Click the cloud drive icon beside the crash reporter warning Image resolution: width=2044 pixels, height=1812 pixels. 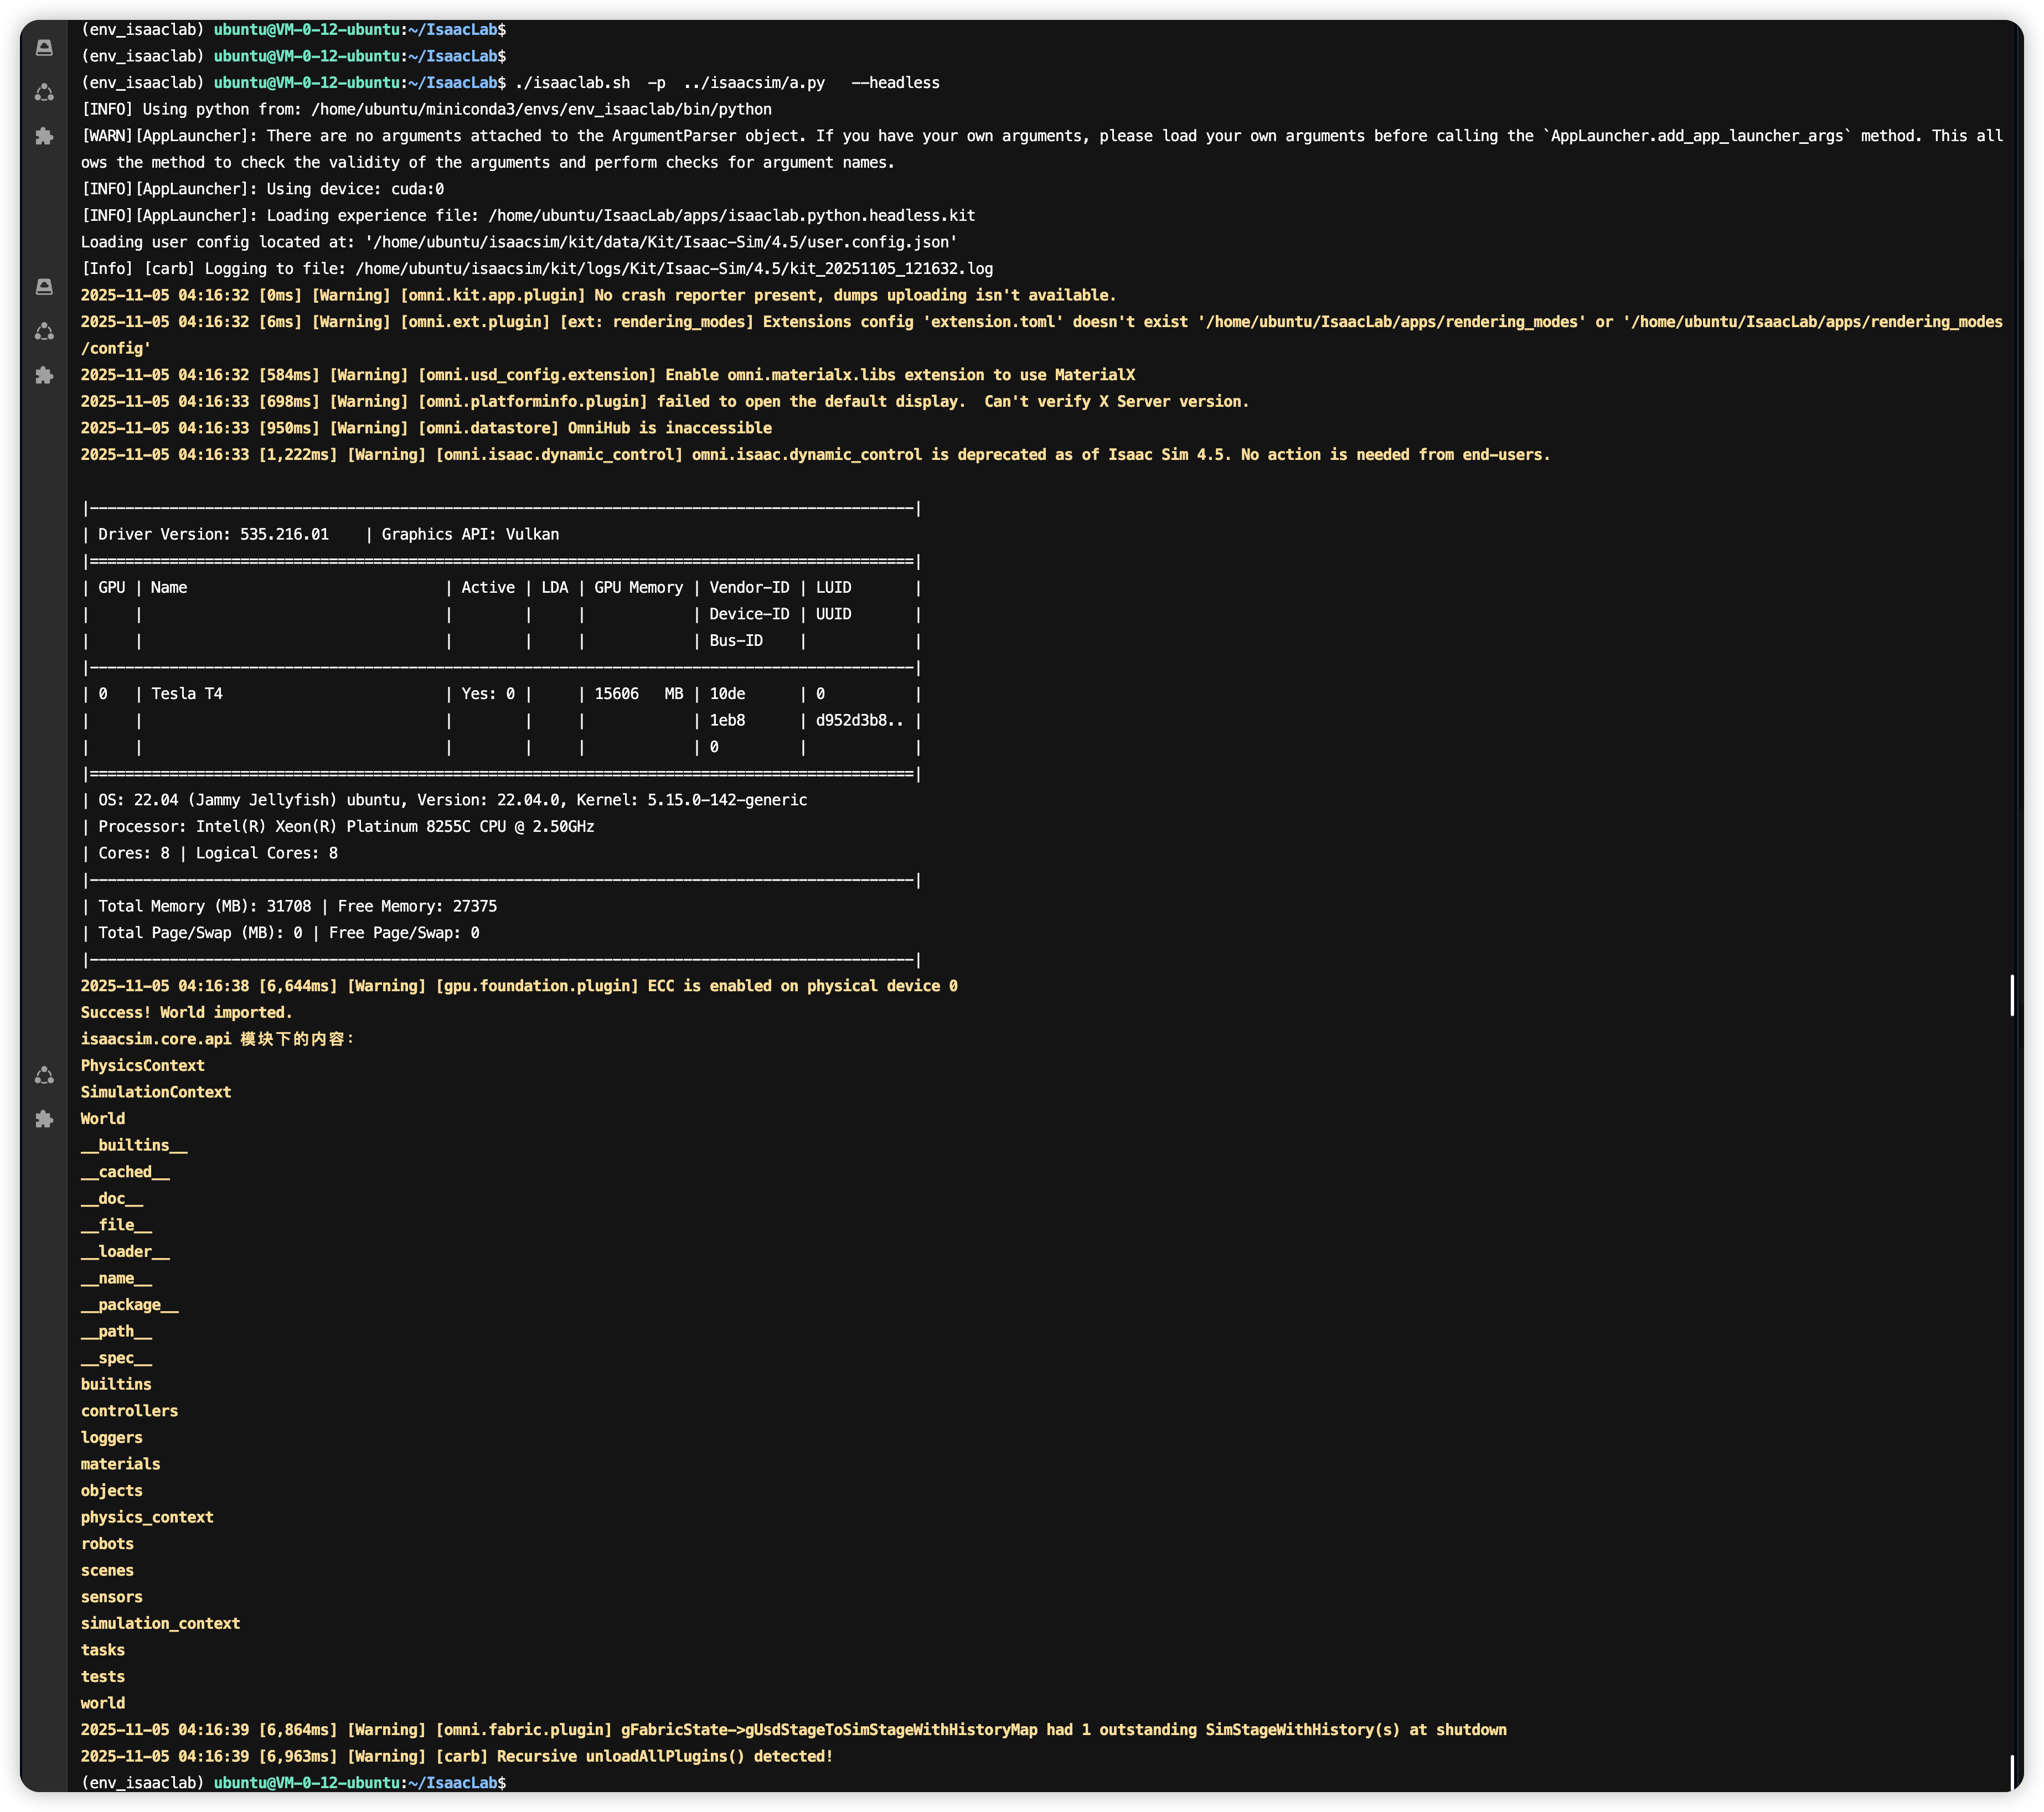click(44, 287)
